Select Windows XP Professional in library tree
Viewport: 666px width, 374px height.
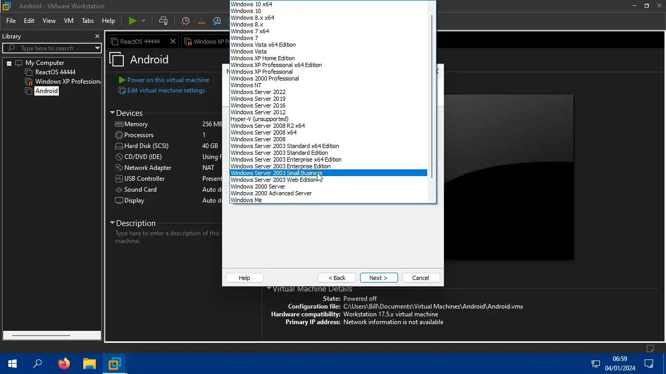click(x=68, y=82)
